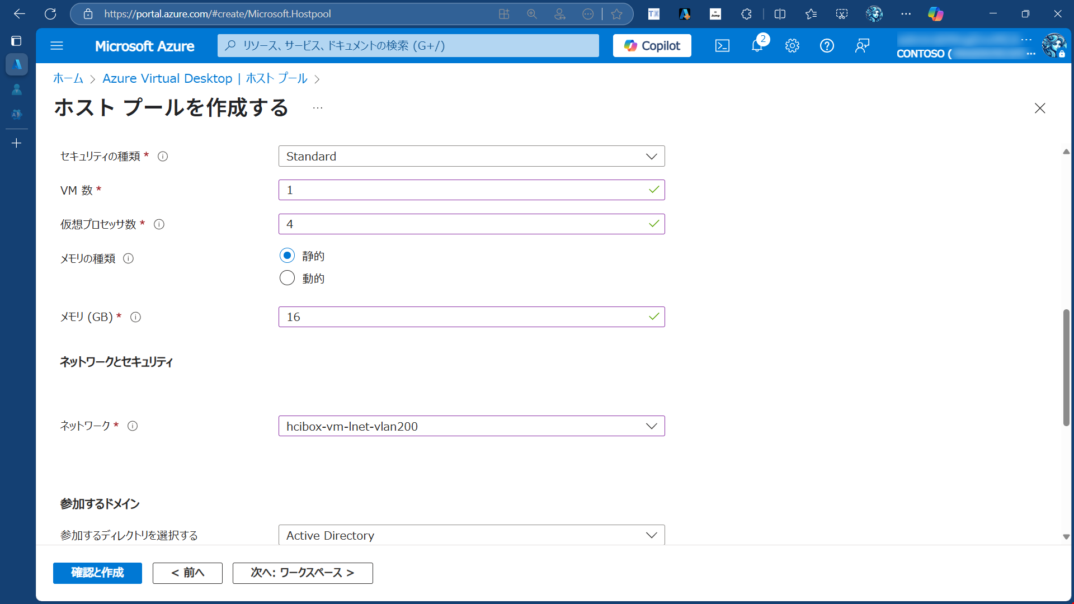Expand the Active Directory dropdown
The height and width of the screenshot is (604, 1074).
coord(471,535)
